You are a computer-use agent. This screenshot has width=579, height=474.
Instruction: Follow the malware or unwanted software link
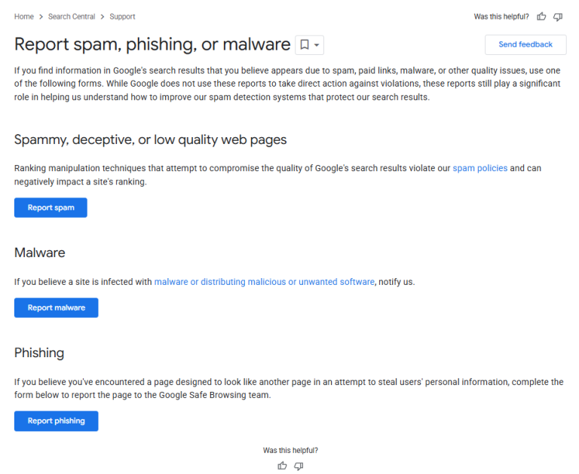264,282
